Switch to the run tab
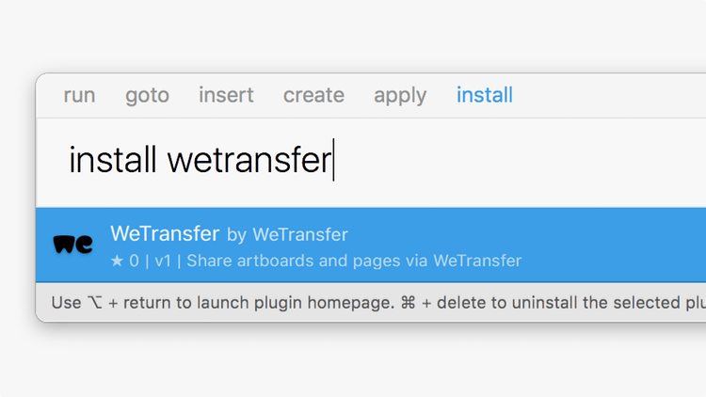Screen dimensions: 706x397 [79, 95]
